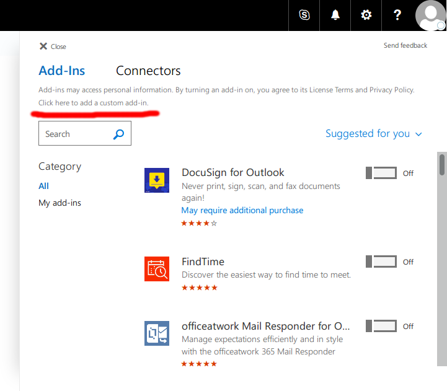Click the Category heading
Image resolution: width=447 pixels, height=391 pixels.
(x=60, y=167)
